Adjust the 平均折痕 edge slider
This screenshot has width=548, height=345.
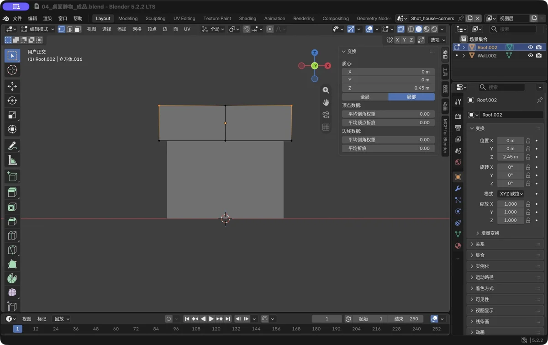[388, 149]
